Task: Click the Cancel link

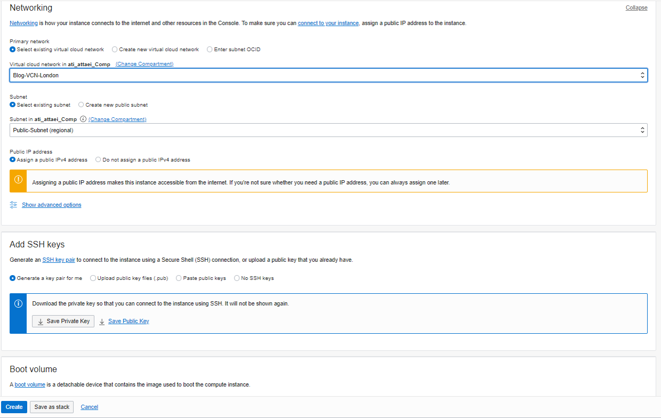Action: 89,407
